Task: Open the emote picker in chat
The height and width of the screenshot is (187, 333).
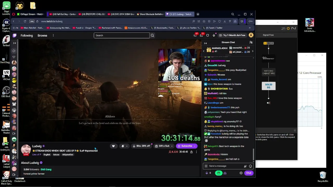Action: pos(251,166)
